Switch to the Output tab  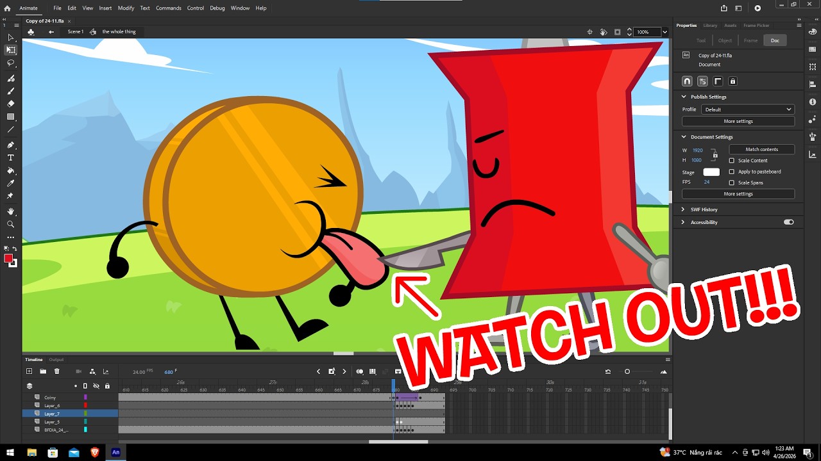click(56, 359)
